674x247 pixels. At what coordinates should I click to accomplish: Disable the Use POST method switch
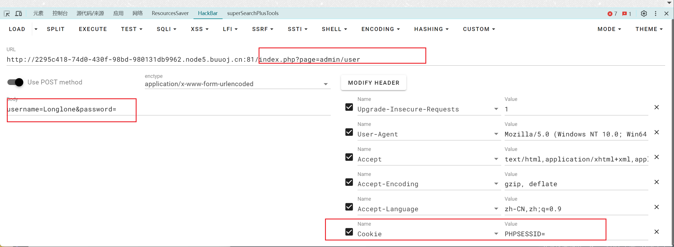tap(15, 82)
